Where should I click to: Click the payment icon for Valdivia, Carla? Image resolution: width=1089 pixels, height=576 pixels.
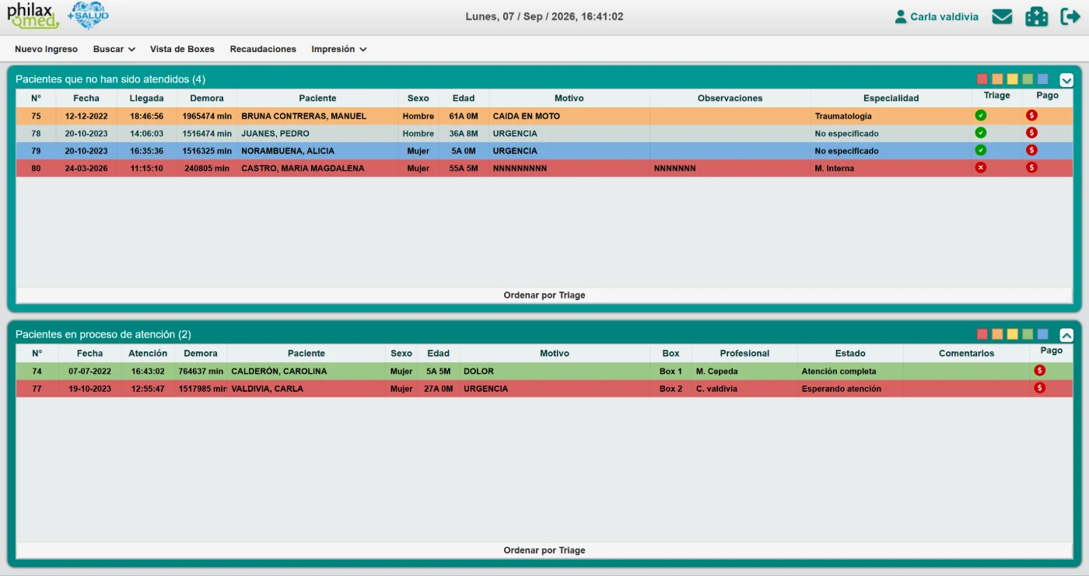pyautogui.click(x=1039, y=388)
